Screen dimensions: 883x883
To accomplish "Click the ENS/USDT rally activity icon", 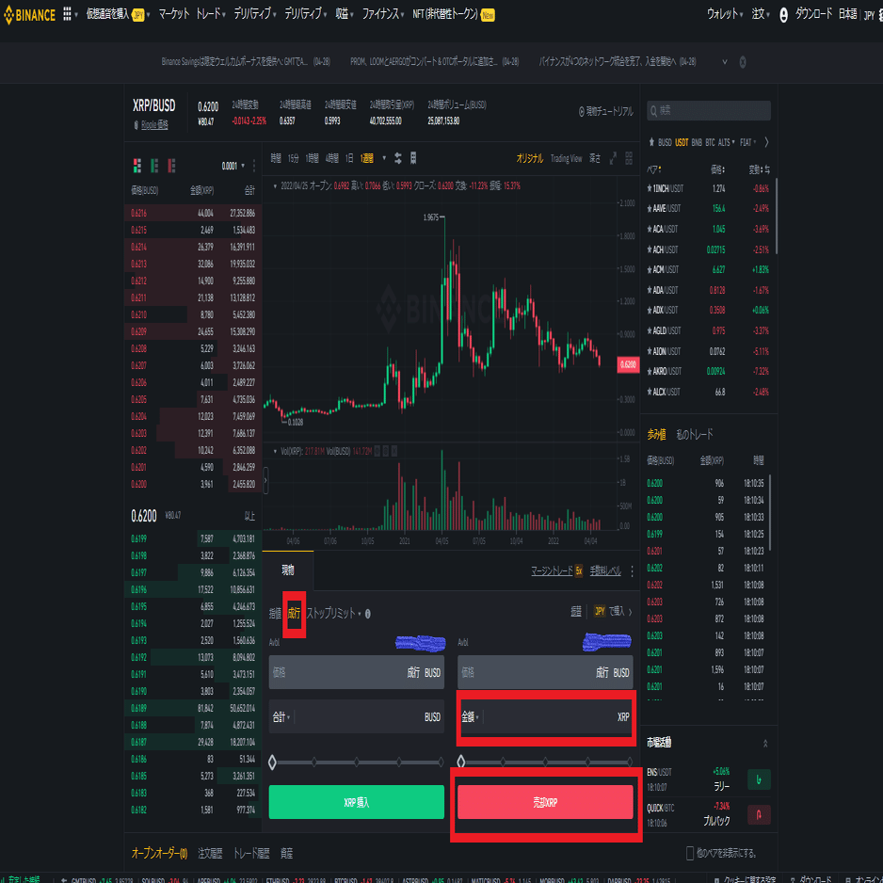I will click(x=759, y=779).
